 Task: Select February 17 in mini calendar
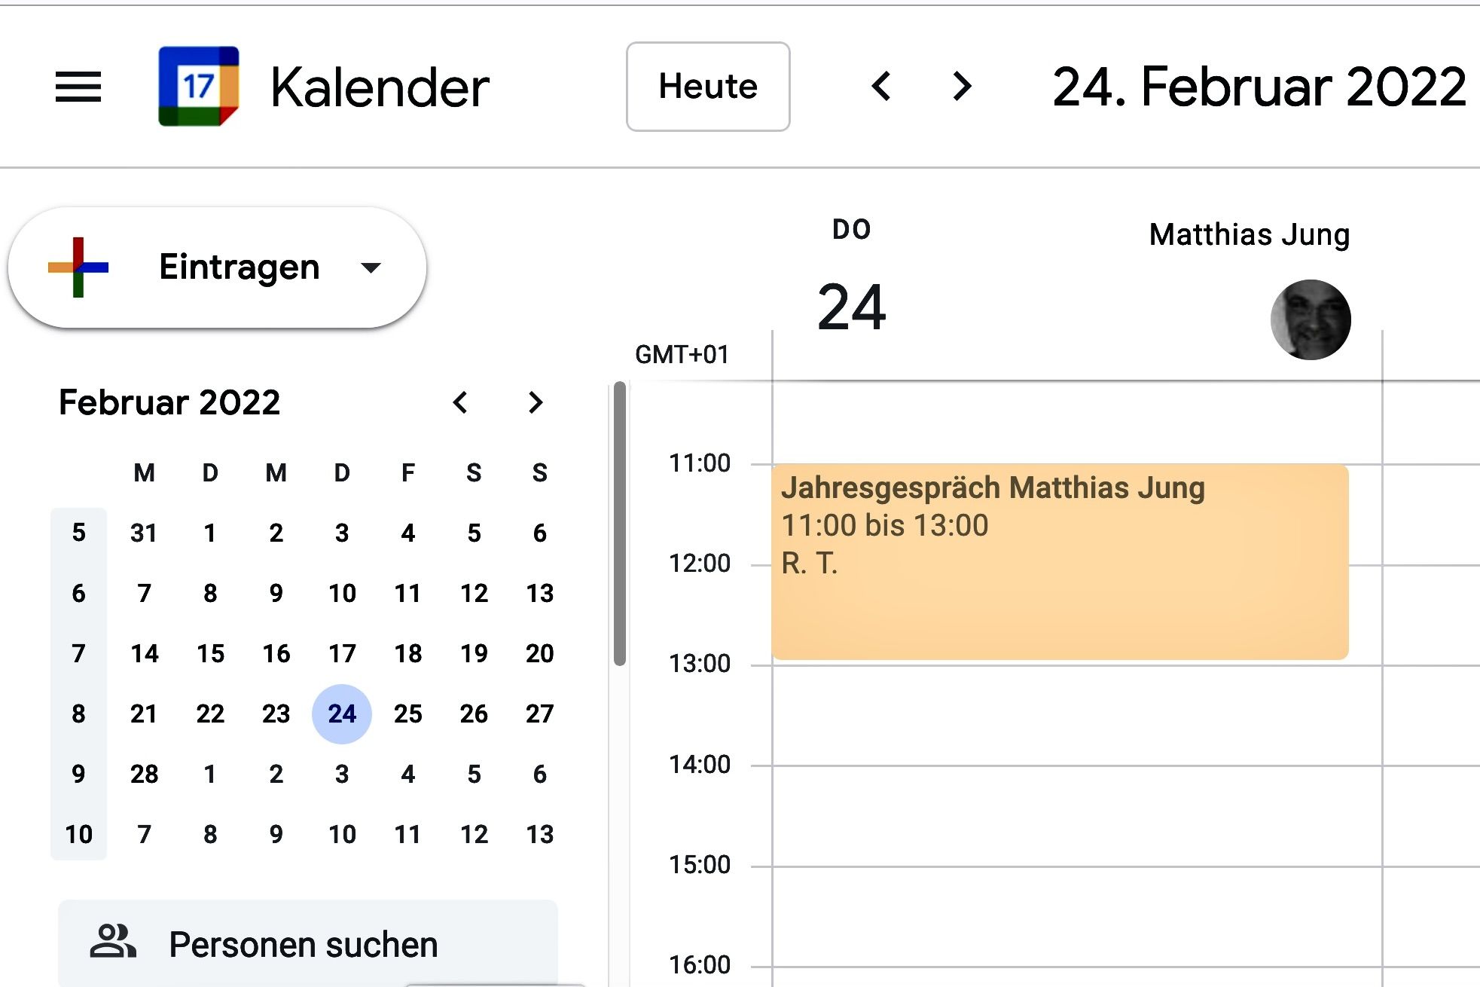tap(342, 653)
